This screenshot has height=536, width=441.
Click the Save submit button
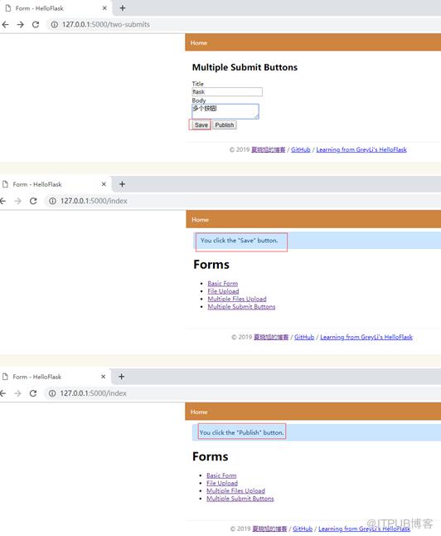(x=201, y=125)
